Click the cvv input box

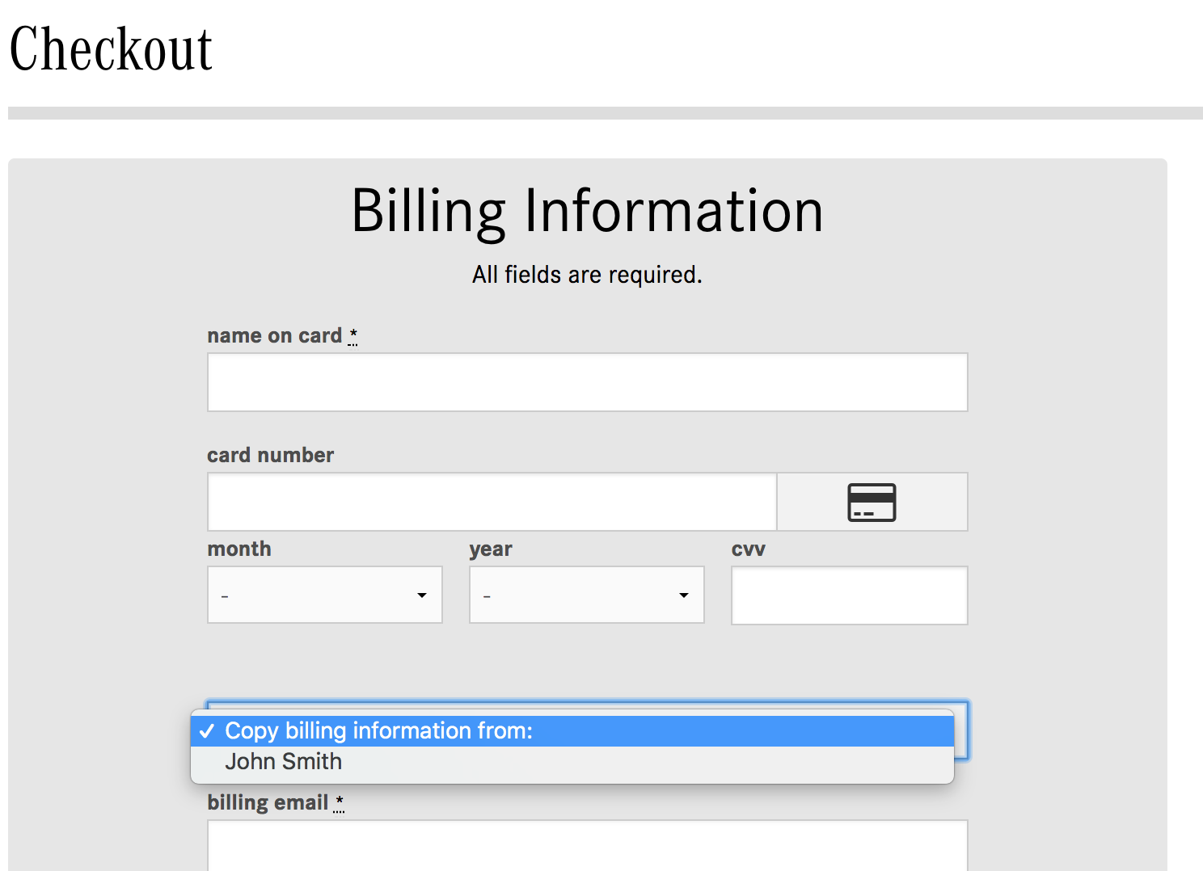pos(850,595)
